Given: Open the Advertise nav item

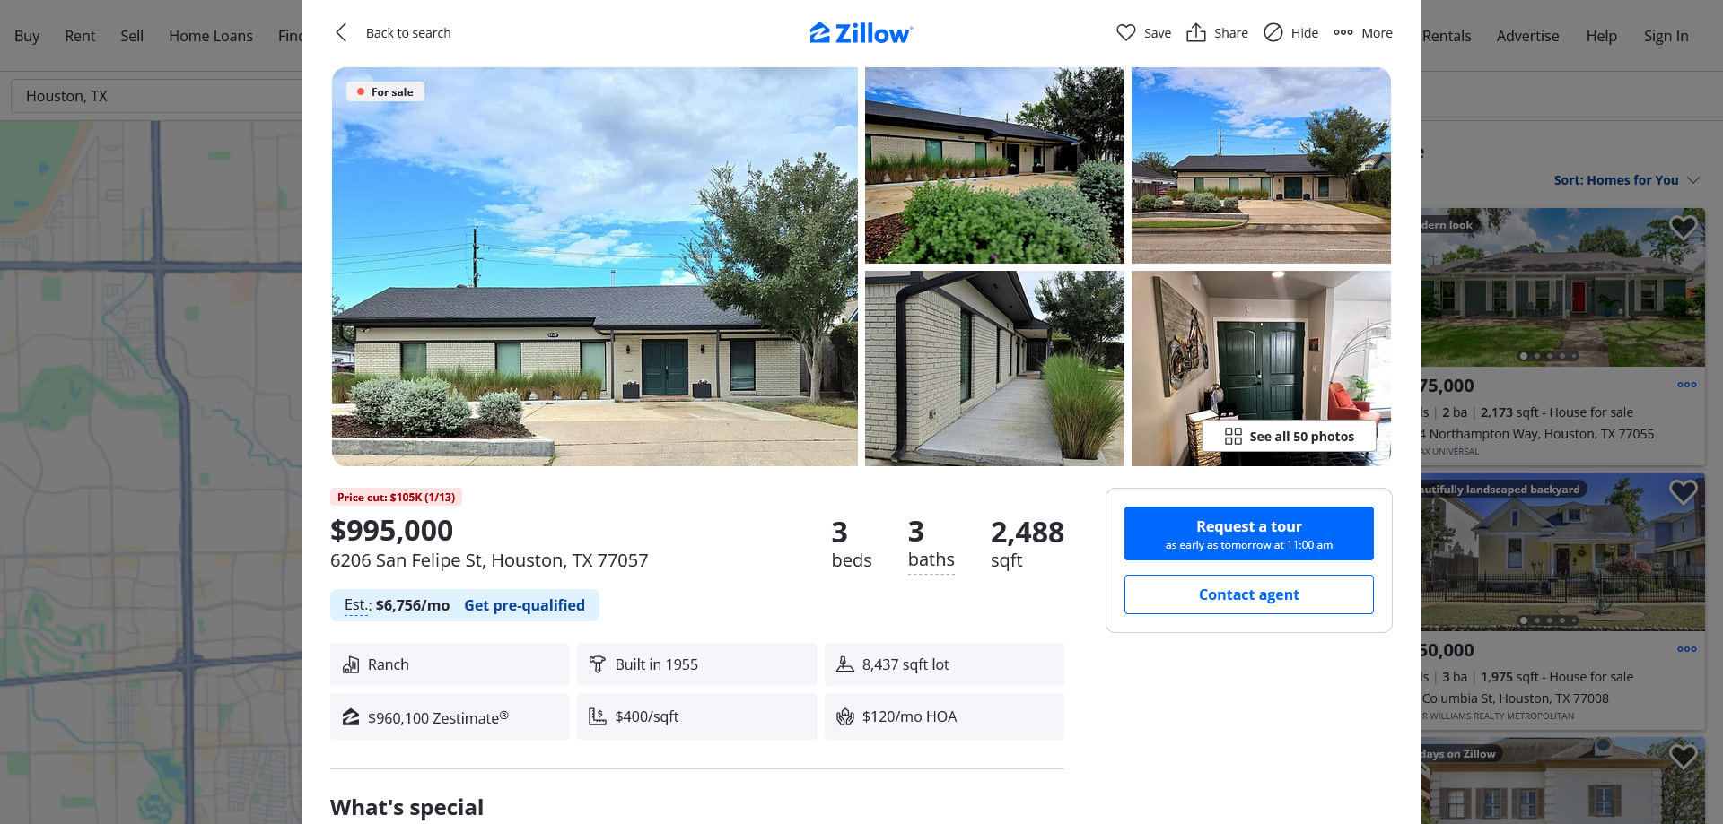Looking at the screenshot, I should pos(1527,36).
